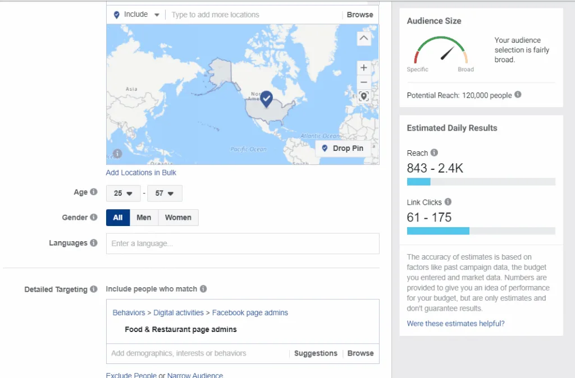This screenshot has height=378, width=575.
Task: Open Suggestions for detailed targeting
Action: [316, 353]
